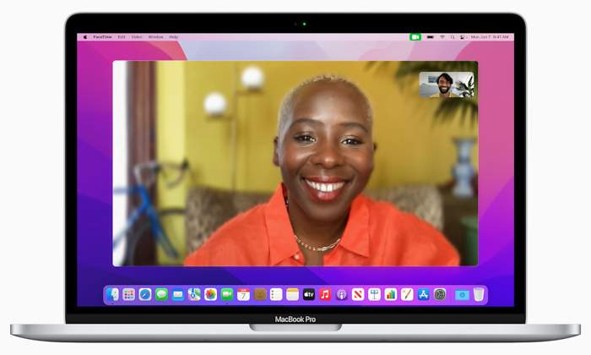Open the Photos app in dock
Screen dimensions: 591x355
pos(211,294)
